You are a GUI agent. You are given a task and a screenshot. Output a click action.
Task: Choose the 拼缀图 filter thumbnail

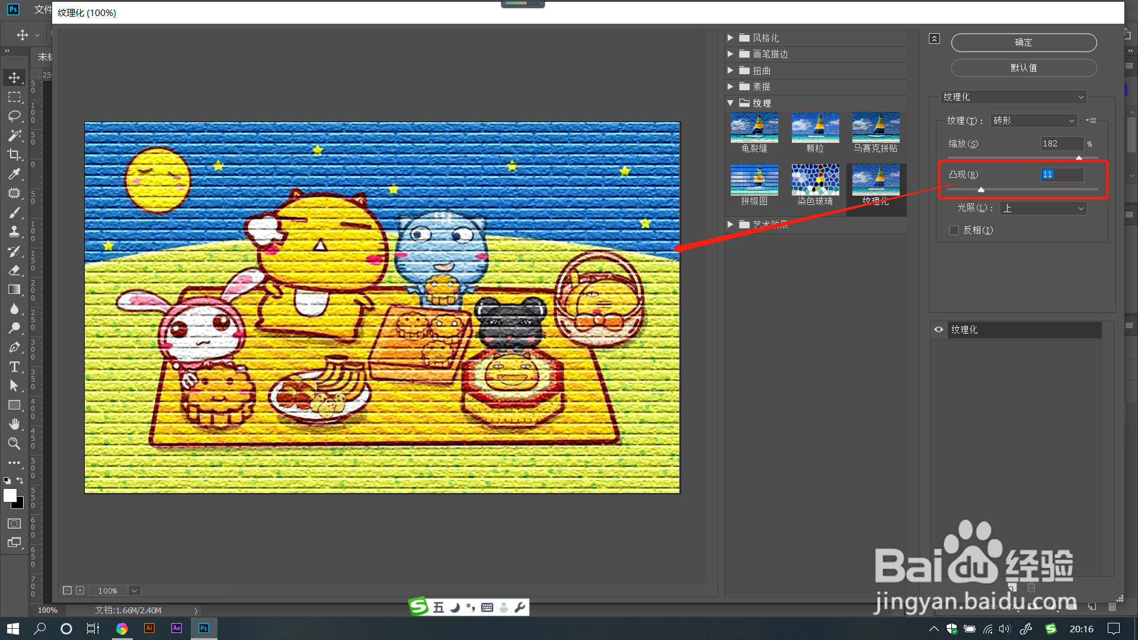click(755, 185)
